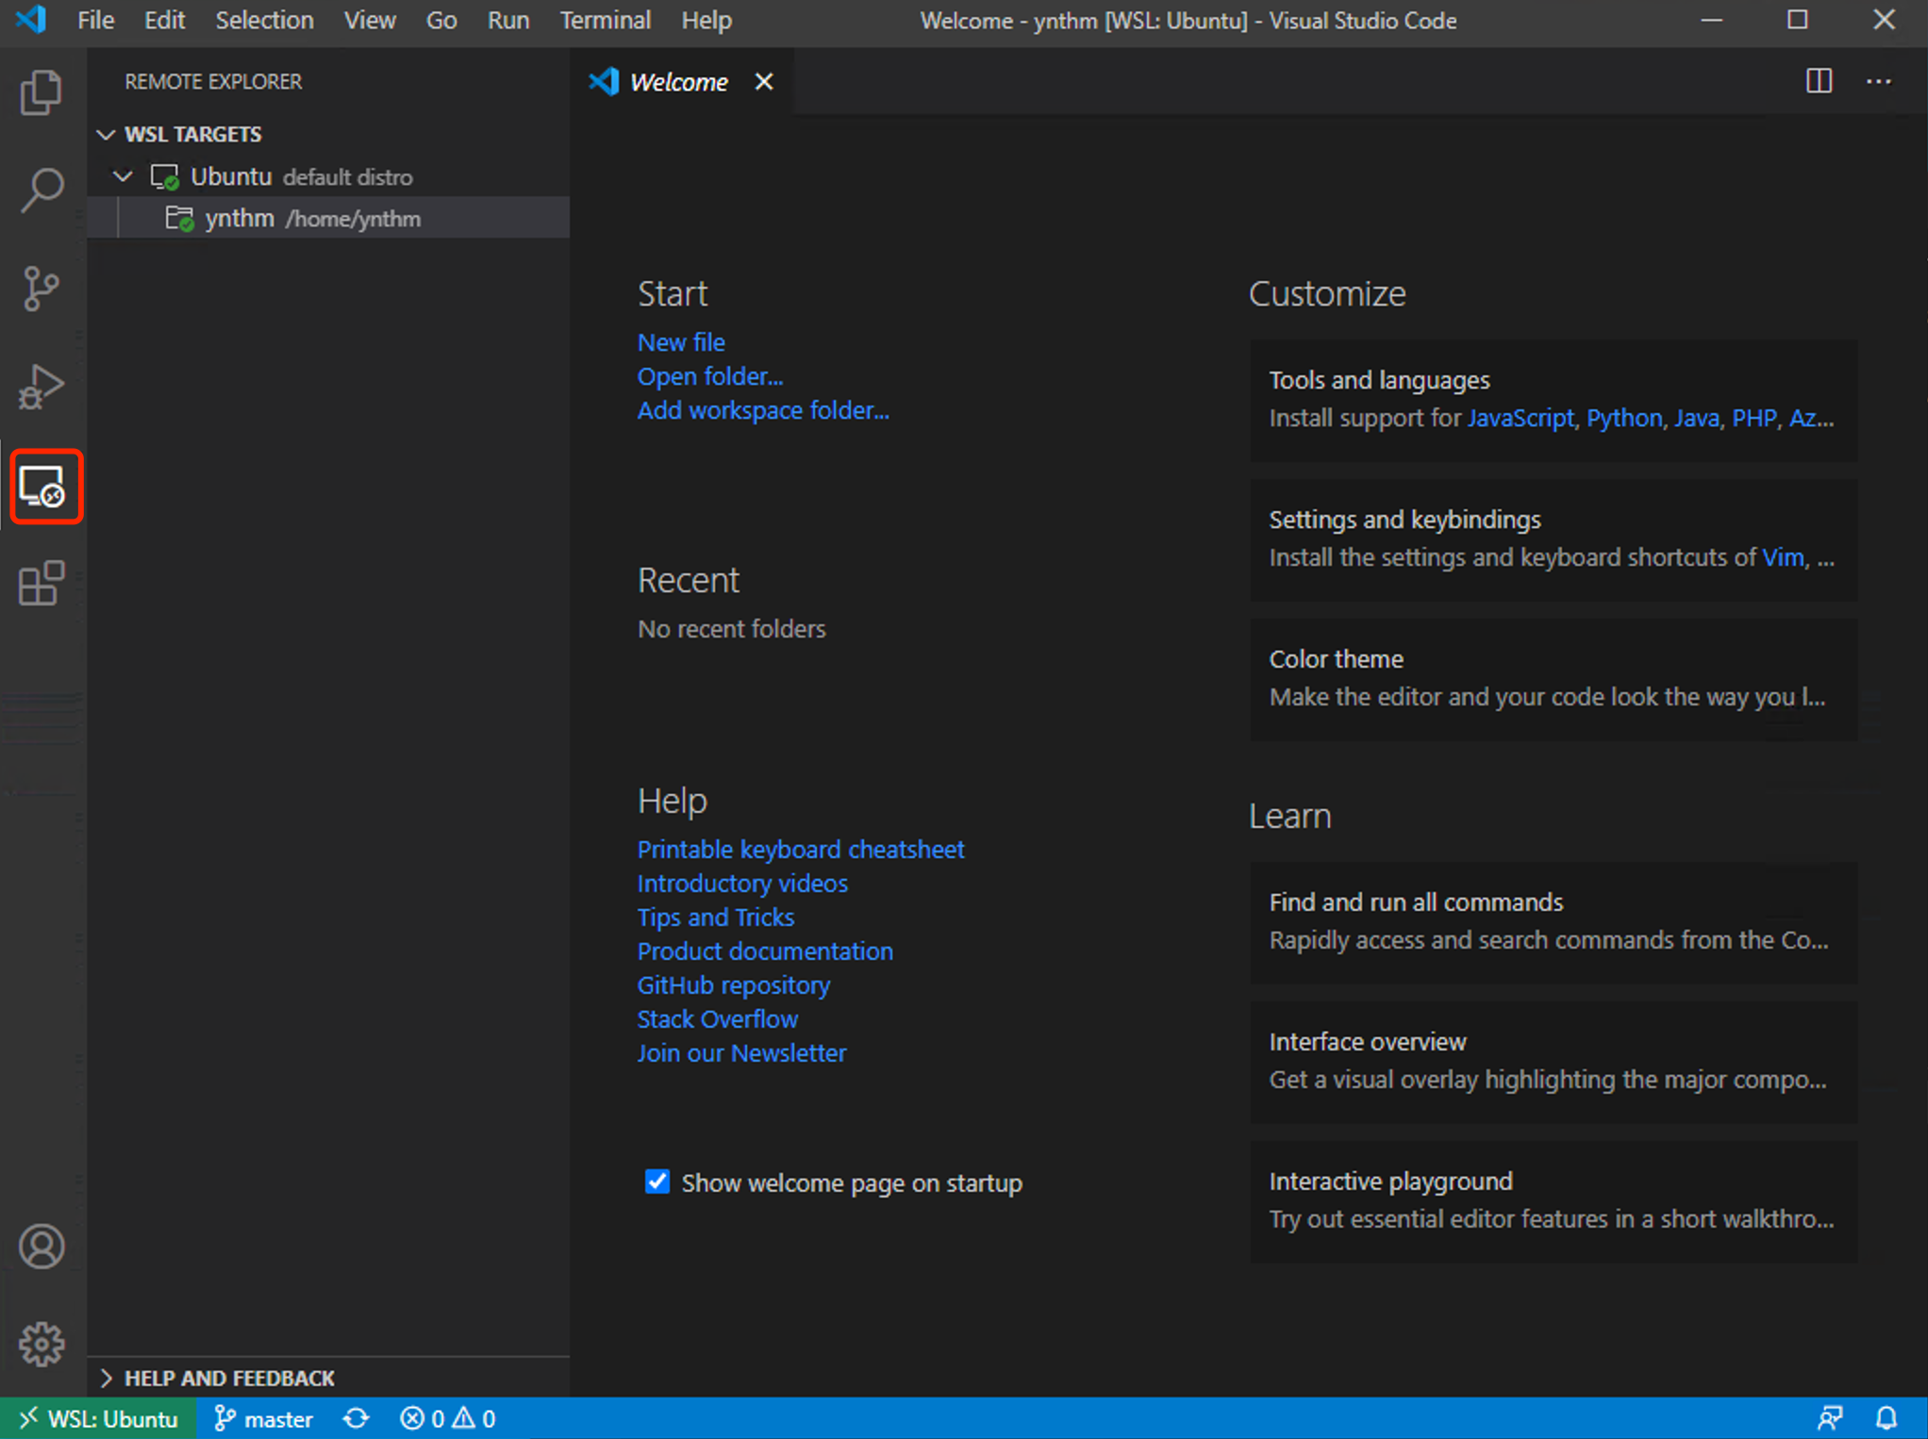Viewport: 1928px width, 1439px height.
Task: Click the Split Editor icon
Action: (x=1819, y=81)
